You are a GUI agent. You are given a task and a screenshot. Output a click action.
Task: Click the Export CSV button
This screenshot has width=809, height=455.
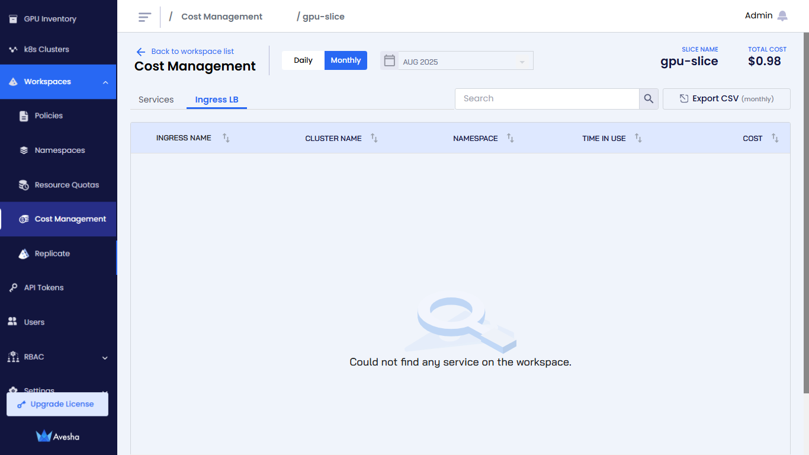[726, 99]
